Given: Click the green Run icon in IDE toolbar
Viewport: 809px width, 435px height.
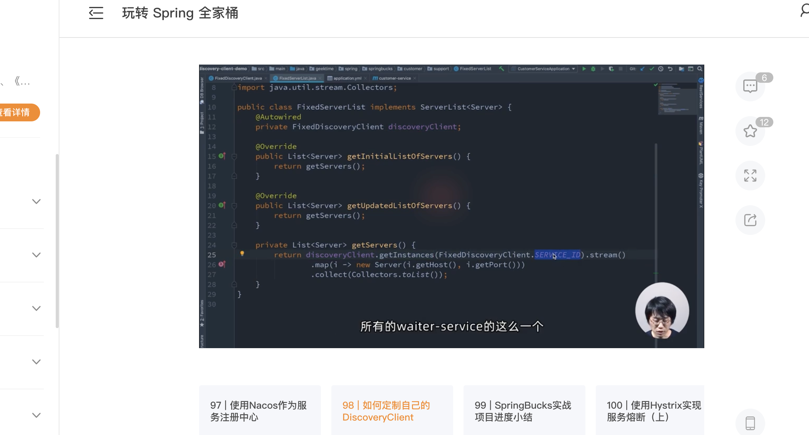Looking at the screenshot, I should 584,69.
